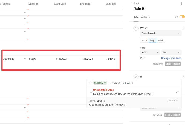Click the step 1 number circle
The width and height of the screenshot is (185, 125).
pos(136,28)
